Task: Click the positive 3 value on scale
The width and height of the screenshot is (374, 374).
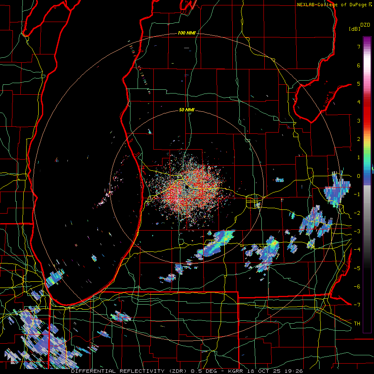Action: point(359,121)
